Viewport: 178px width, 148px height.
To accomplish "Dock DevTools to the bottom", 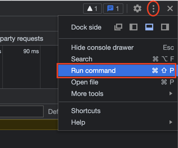I will [149, 27].
